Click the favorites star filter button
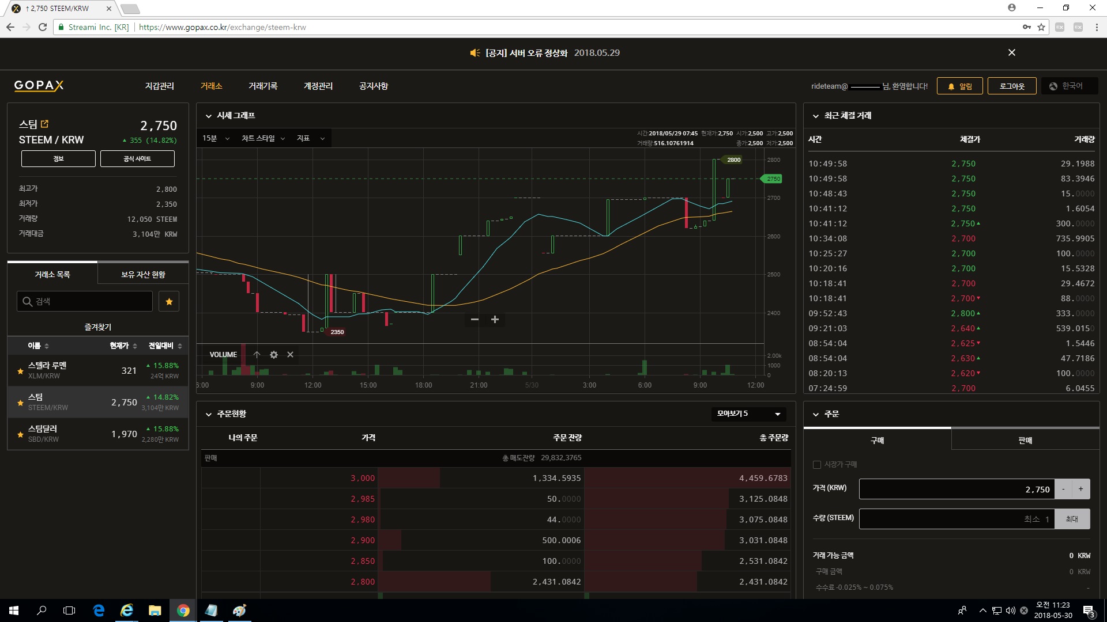 [169, 301]
